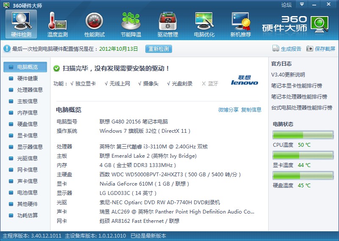This screenshot has width=339, height=241.
Task: Click 生成报告 generate report
Action: (x=287, y=49)
